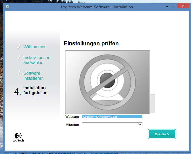This screenshot has width=191, height=154.
Task: Click the Logitech logo
Action: click(x=18, y=137)
